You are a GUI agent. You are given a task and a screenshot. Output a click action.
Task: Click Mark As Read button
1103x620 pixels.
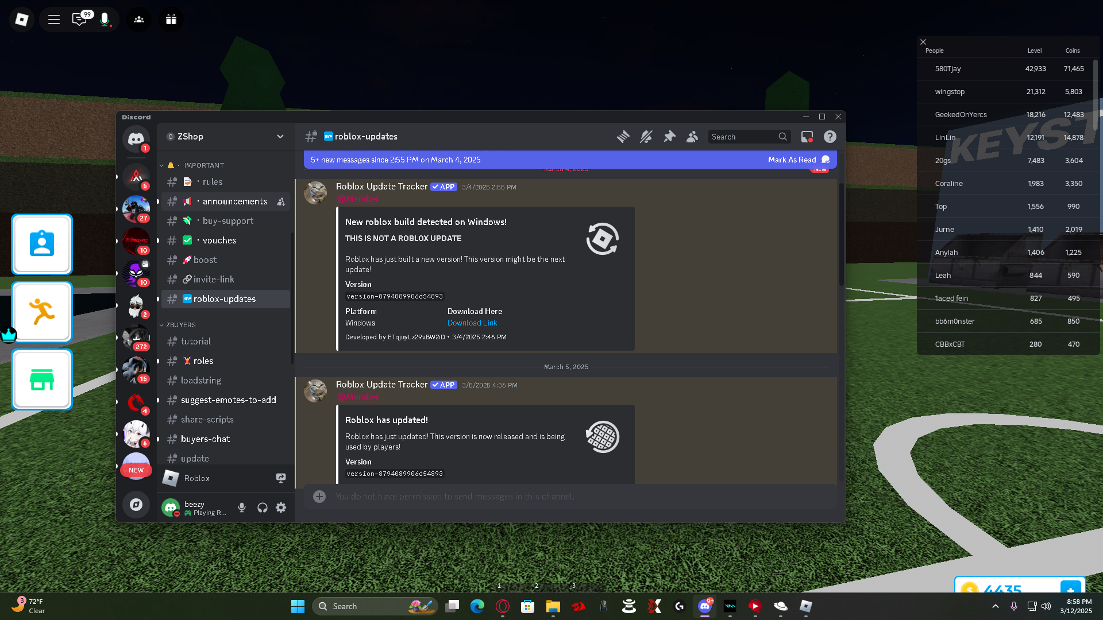[799, 160]
